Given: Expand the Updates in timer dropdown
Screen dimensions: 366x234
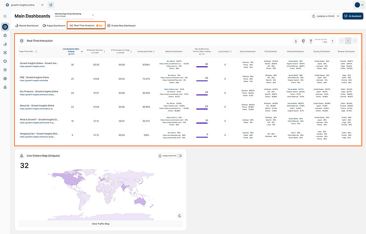Looking at the screenshot, I should 338,16.
